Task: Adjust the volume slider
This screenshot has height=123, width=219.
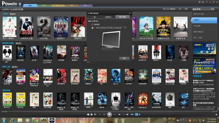Action: click(125, 114)
